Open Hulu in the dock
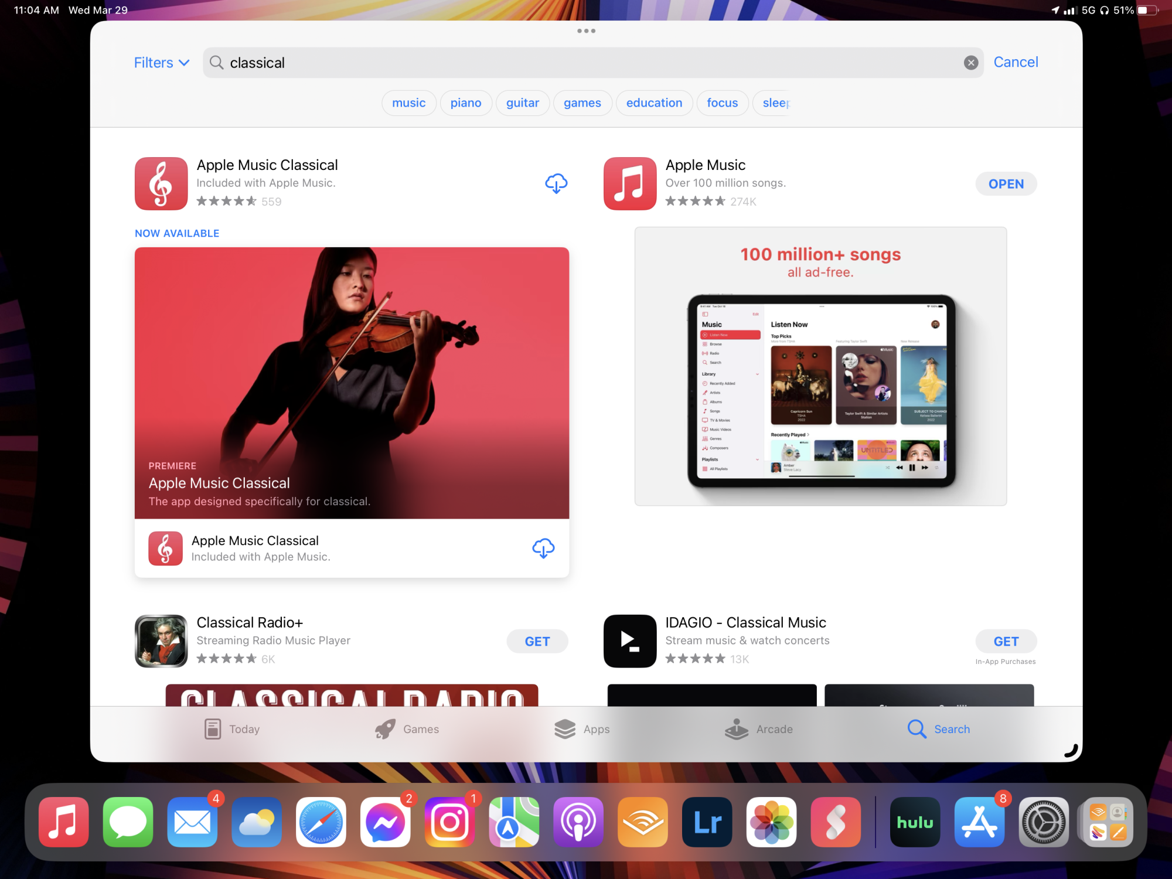The height and width of the screenshot is (879, 1172). [x=915, y=822]
